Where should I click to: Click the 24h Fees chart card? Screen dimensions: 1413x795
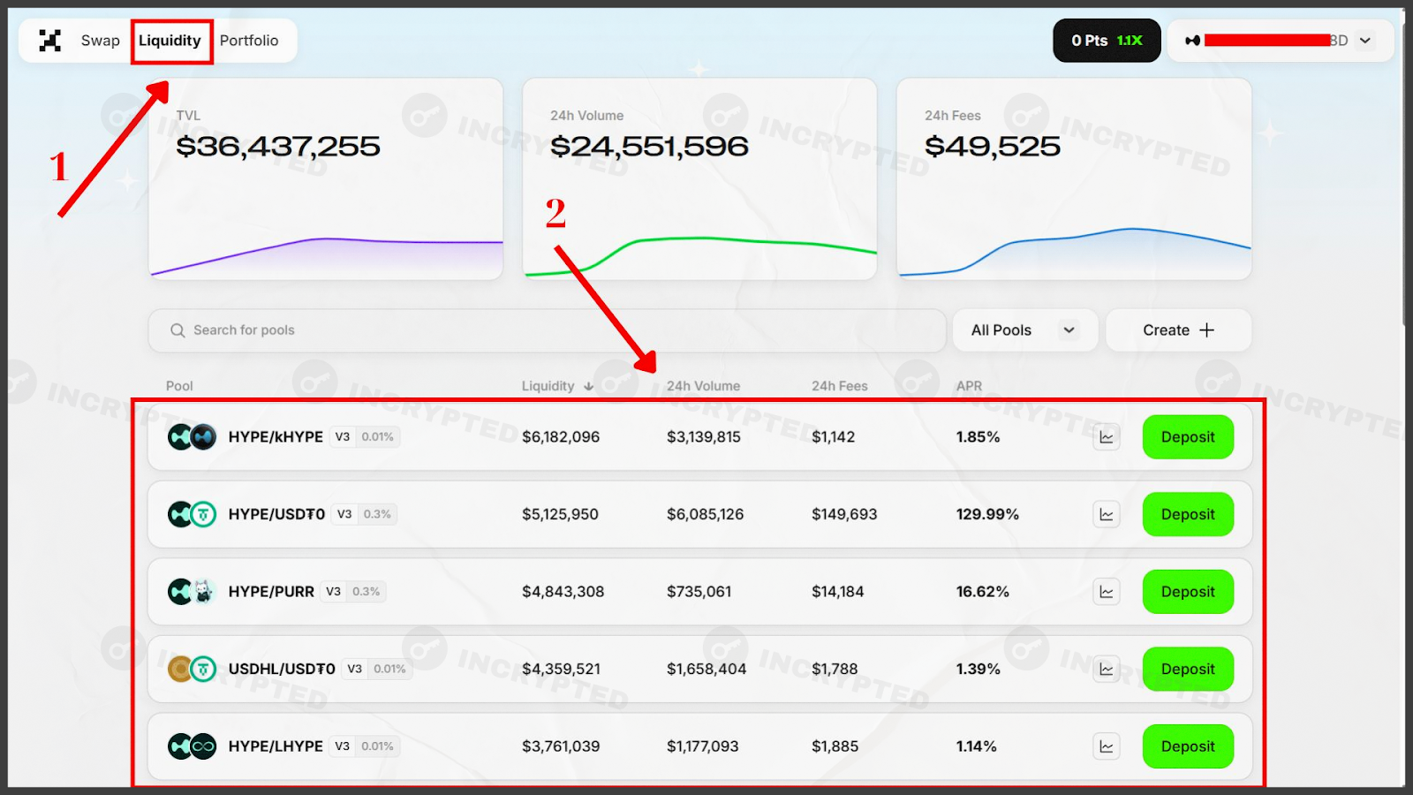[x=1074, y=179]
